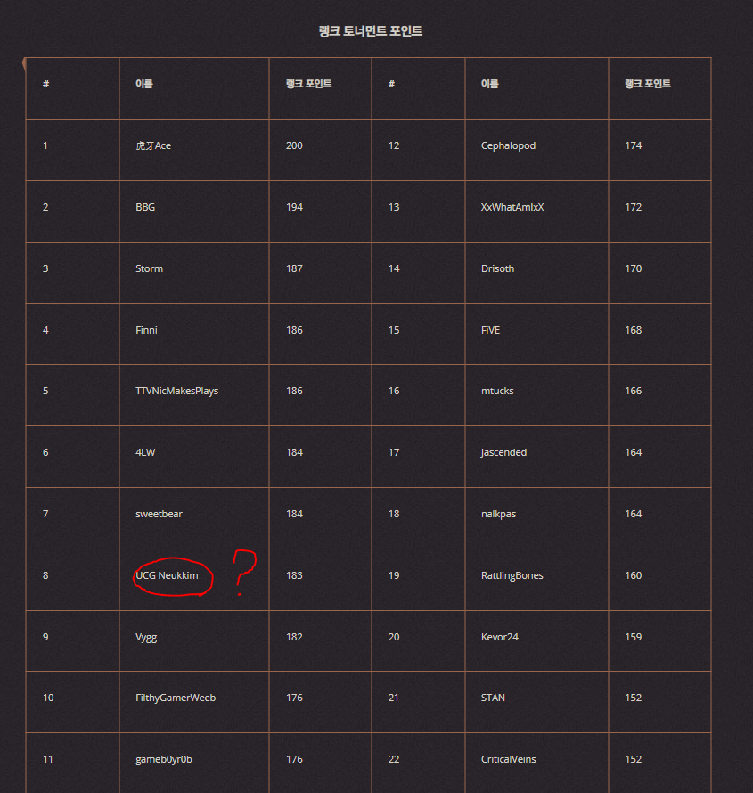Click the Jascended player name
Screen dimensions: 753x793
click(x=503, y=452)
